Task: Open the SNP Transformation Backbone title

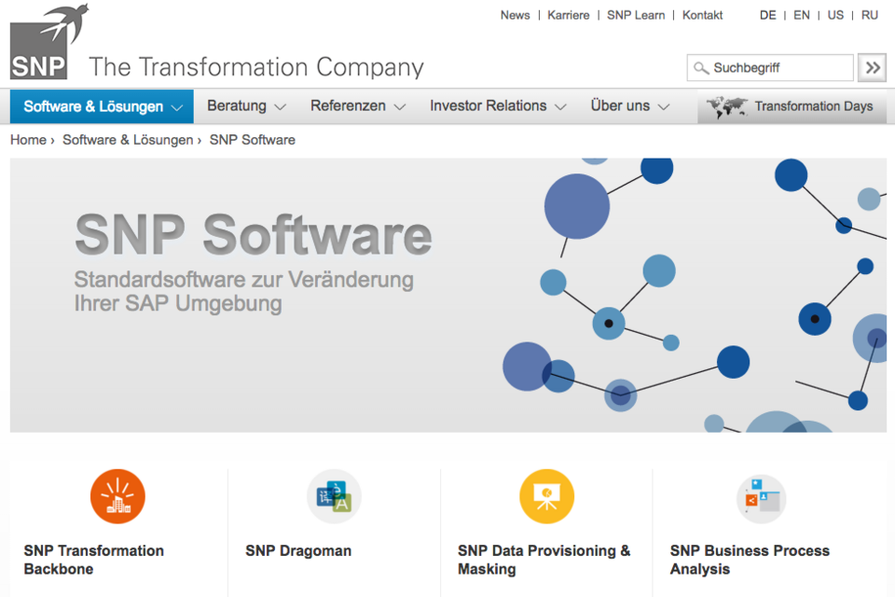Action: click(93, 560)
